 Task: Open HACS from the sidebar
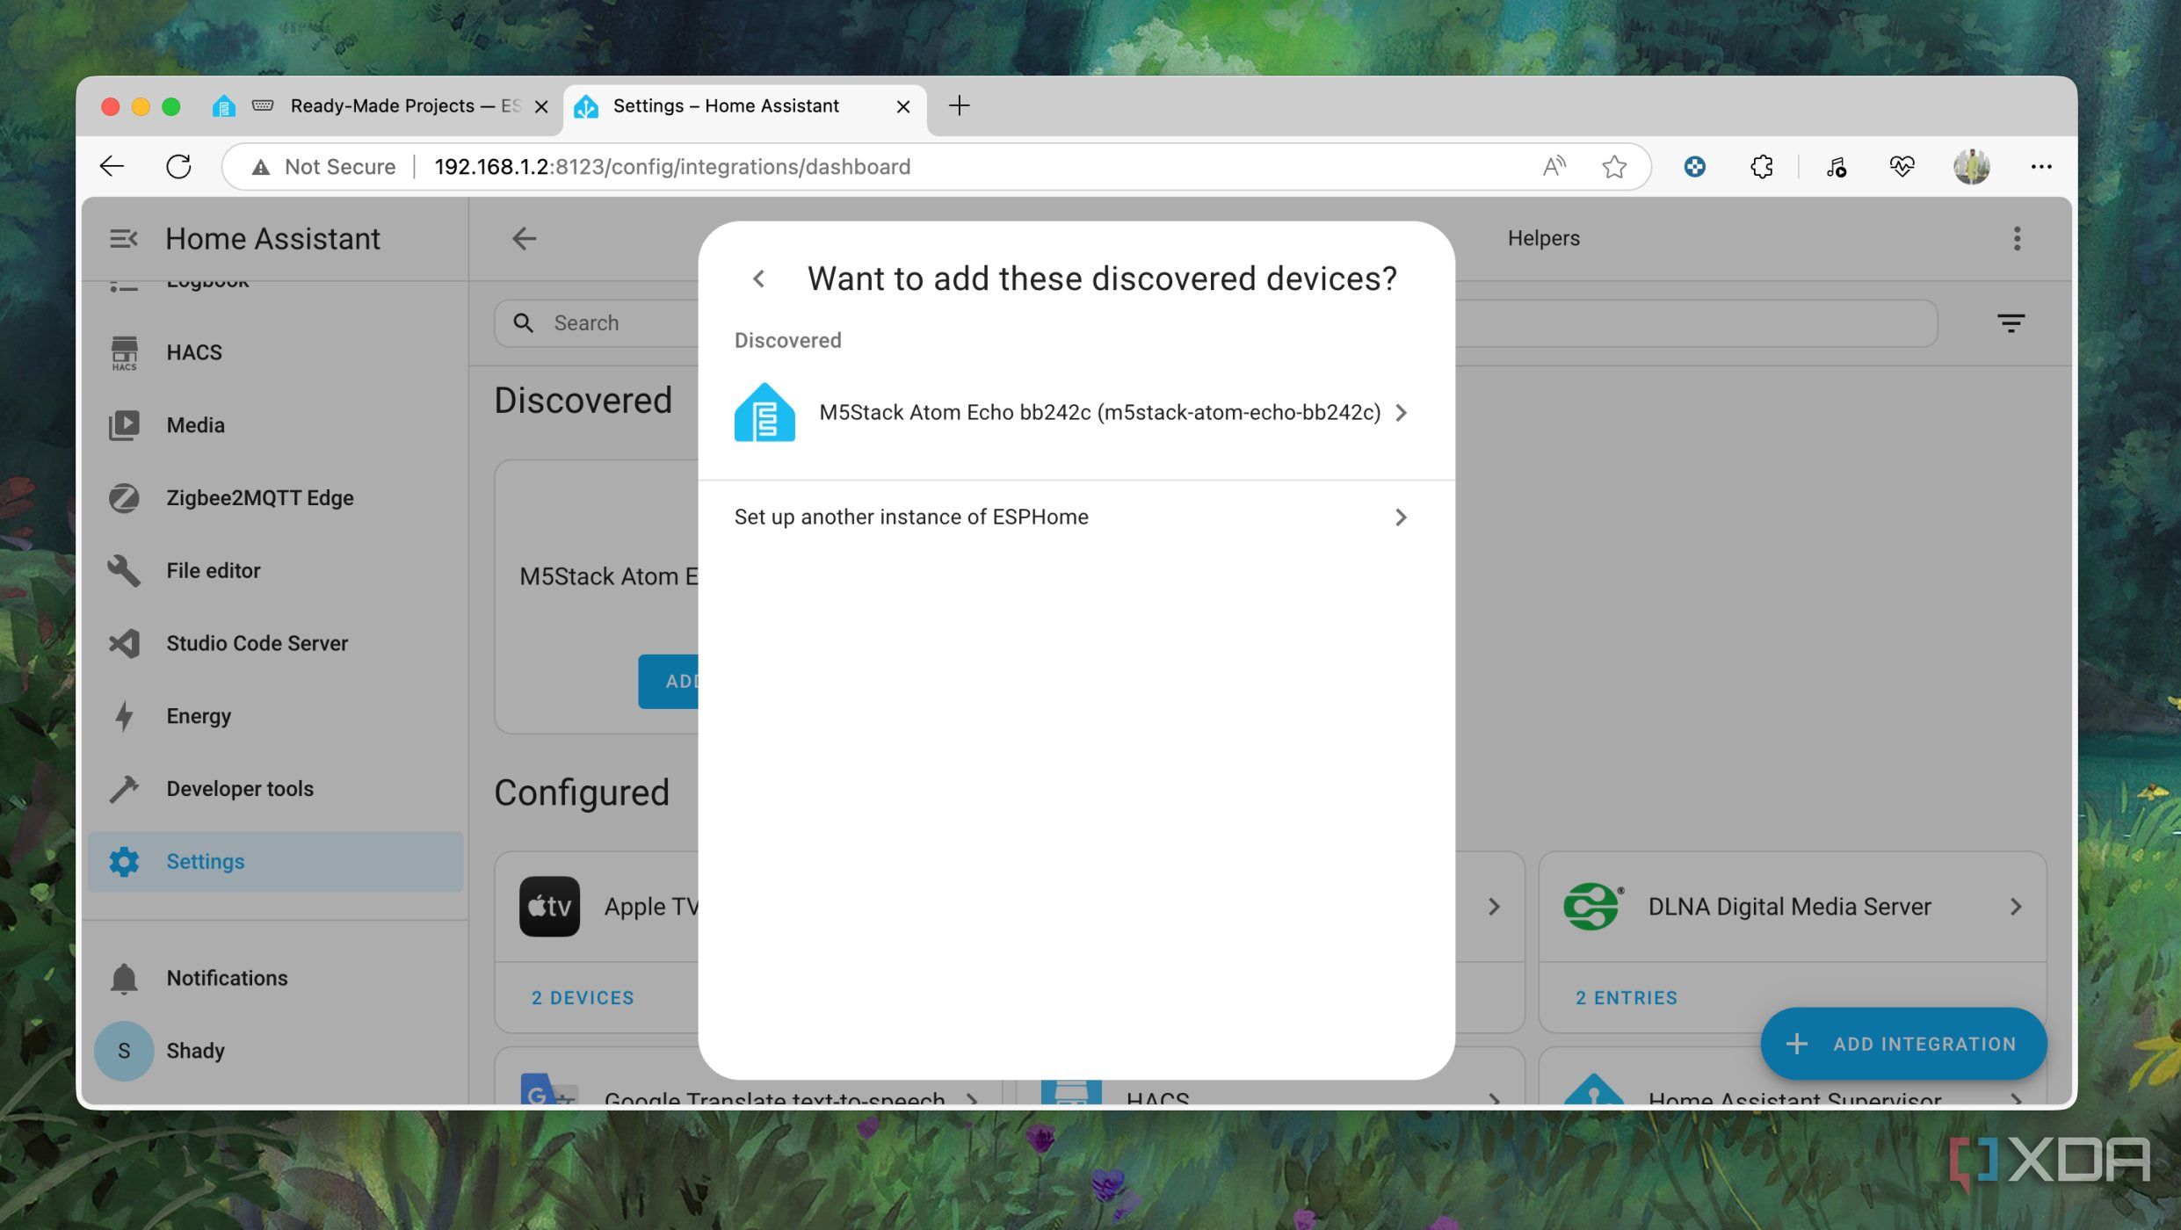[x=275, y=352]
